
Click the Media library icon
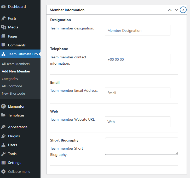pyautogui.click(x=3, y=27)
